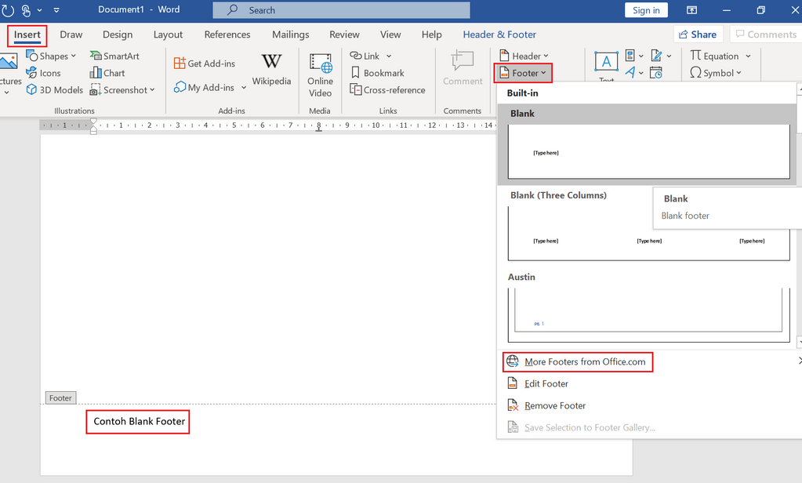Expand the Symbol dropdown
Viewport: 802px width, 483px height.
point(715,73)
